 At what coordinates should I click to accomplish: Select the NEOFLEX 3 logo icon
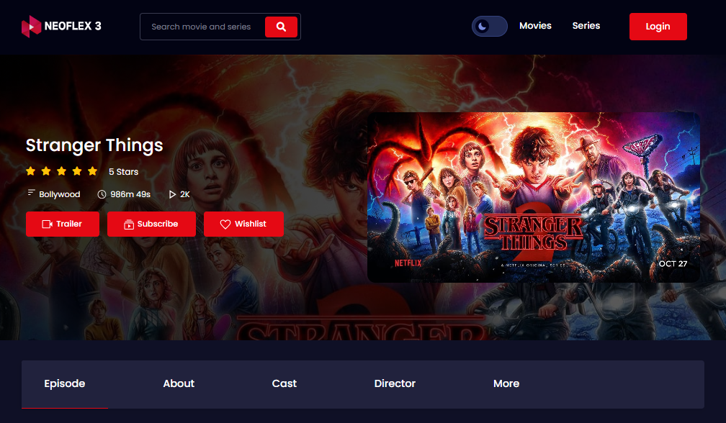click(32, 26)
